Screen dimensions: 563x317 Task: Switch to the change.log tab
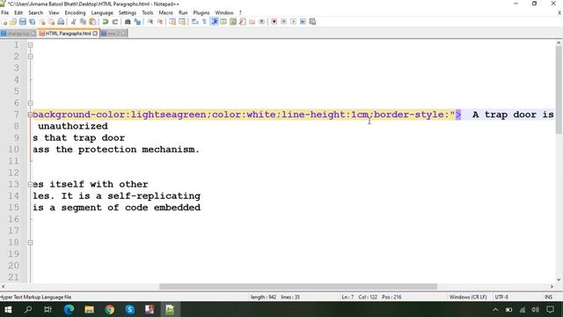click(x=18, y=33)
